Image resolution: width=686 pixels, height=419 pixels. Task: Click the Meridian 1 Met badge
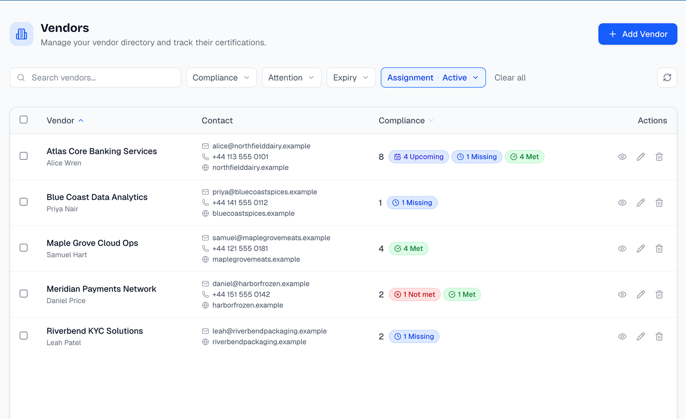click(462, 294)
